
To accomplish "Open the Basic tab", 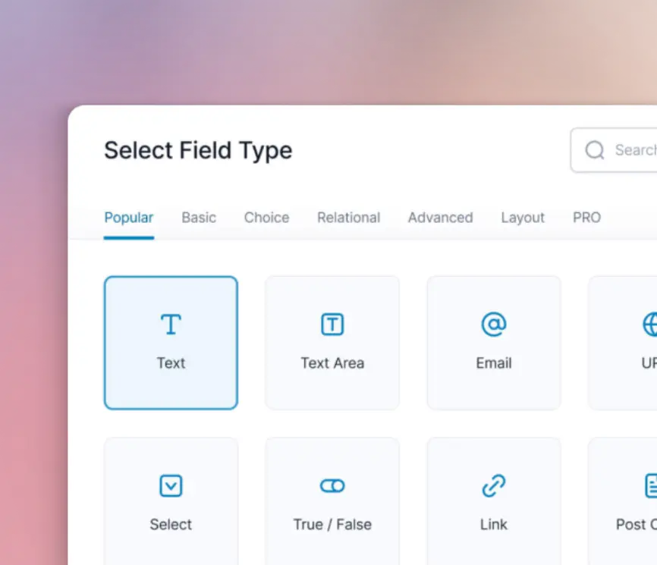I will point(199,218).
